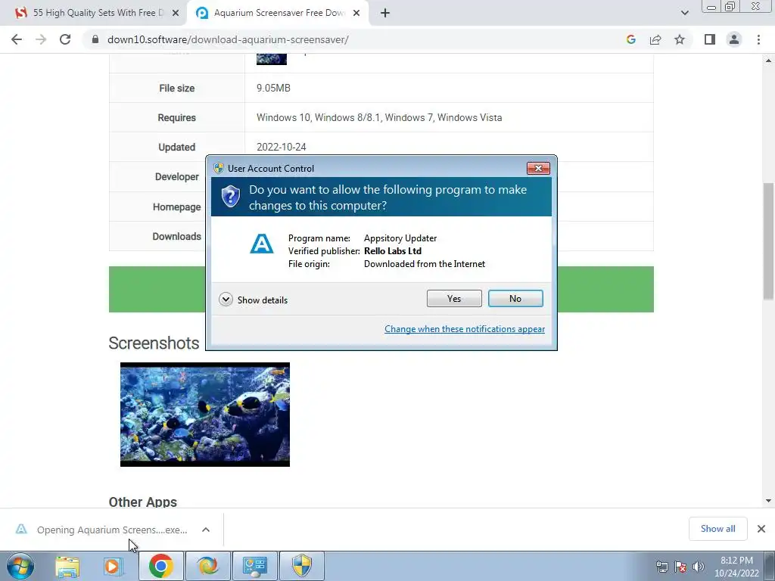Click UAC shield taskbar icon
This screenshot has height=581, width=775.
(302, 566)
